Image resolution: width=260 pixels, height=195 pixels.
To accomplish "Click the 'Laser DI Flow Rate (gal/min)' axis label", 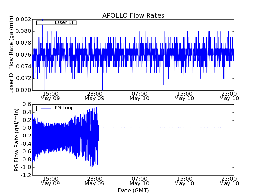I will tap(11, 55).
